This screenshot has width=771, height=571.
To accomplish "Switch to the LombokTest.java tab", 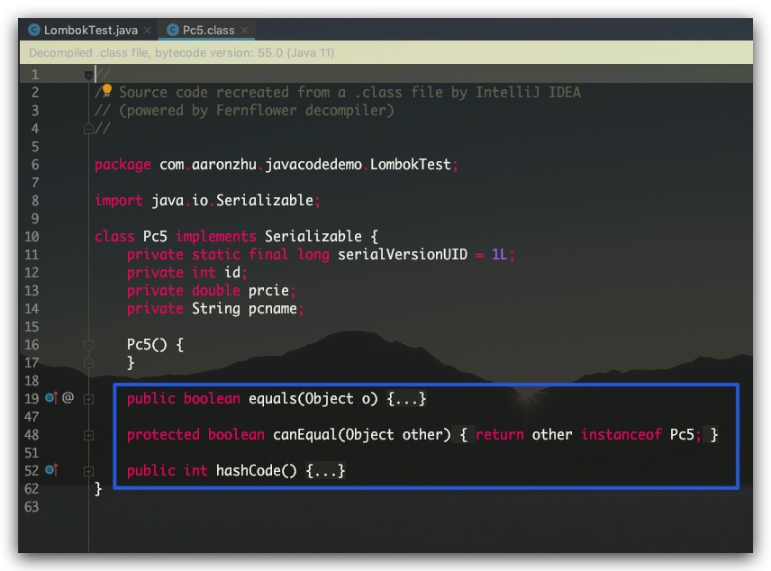I will tap(90, 30).
